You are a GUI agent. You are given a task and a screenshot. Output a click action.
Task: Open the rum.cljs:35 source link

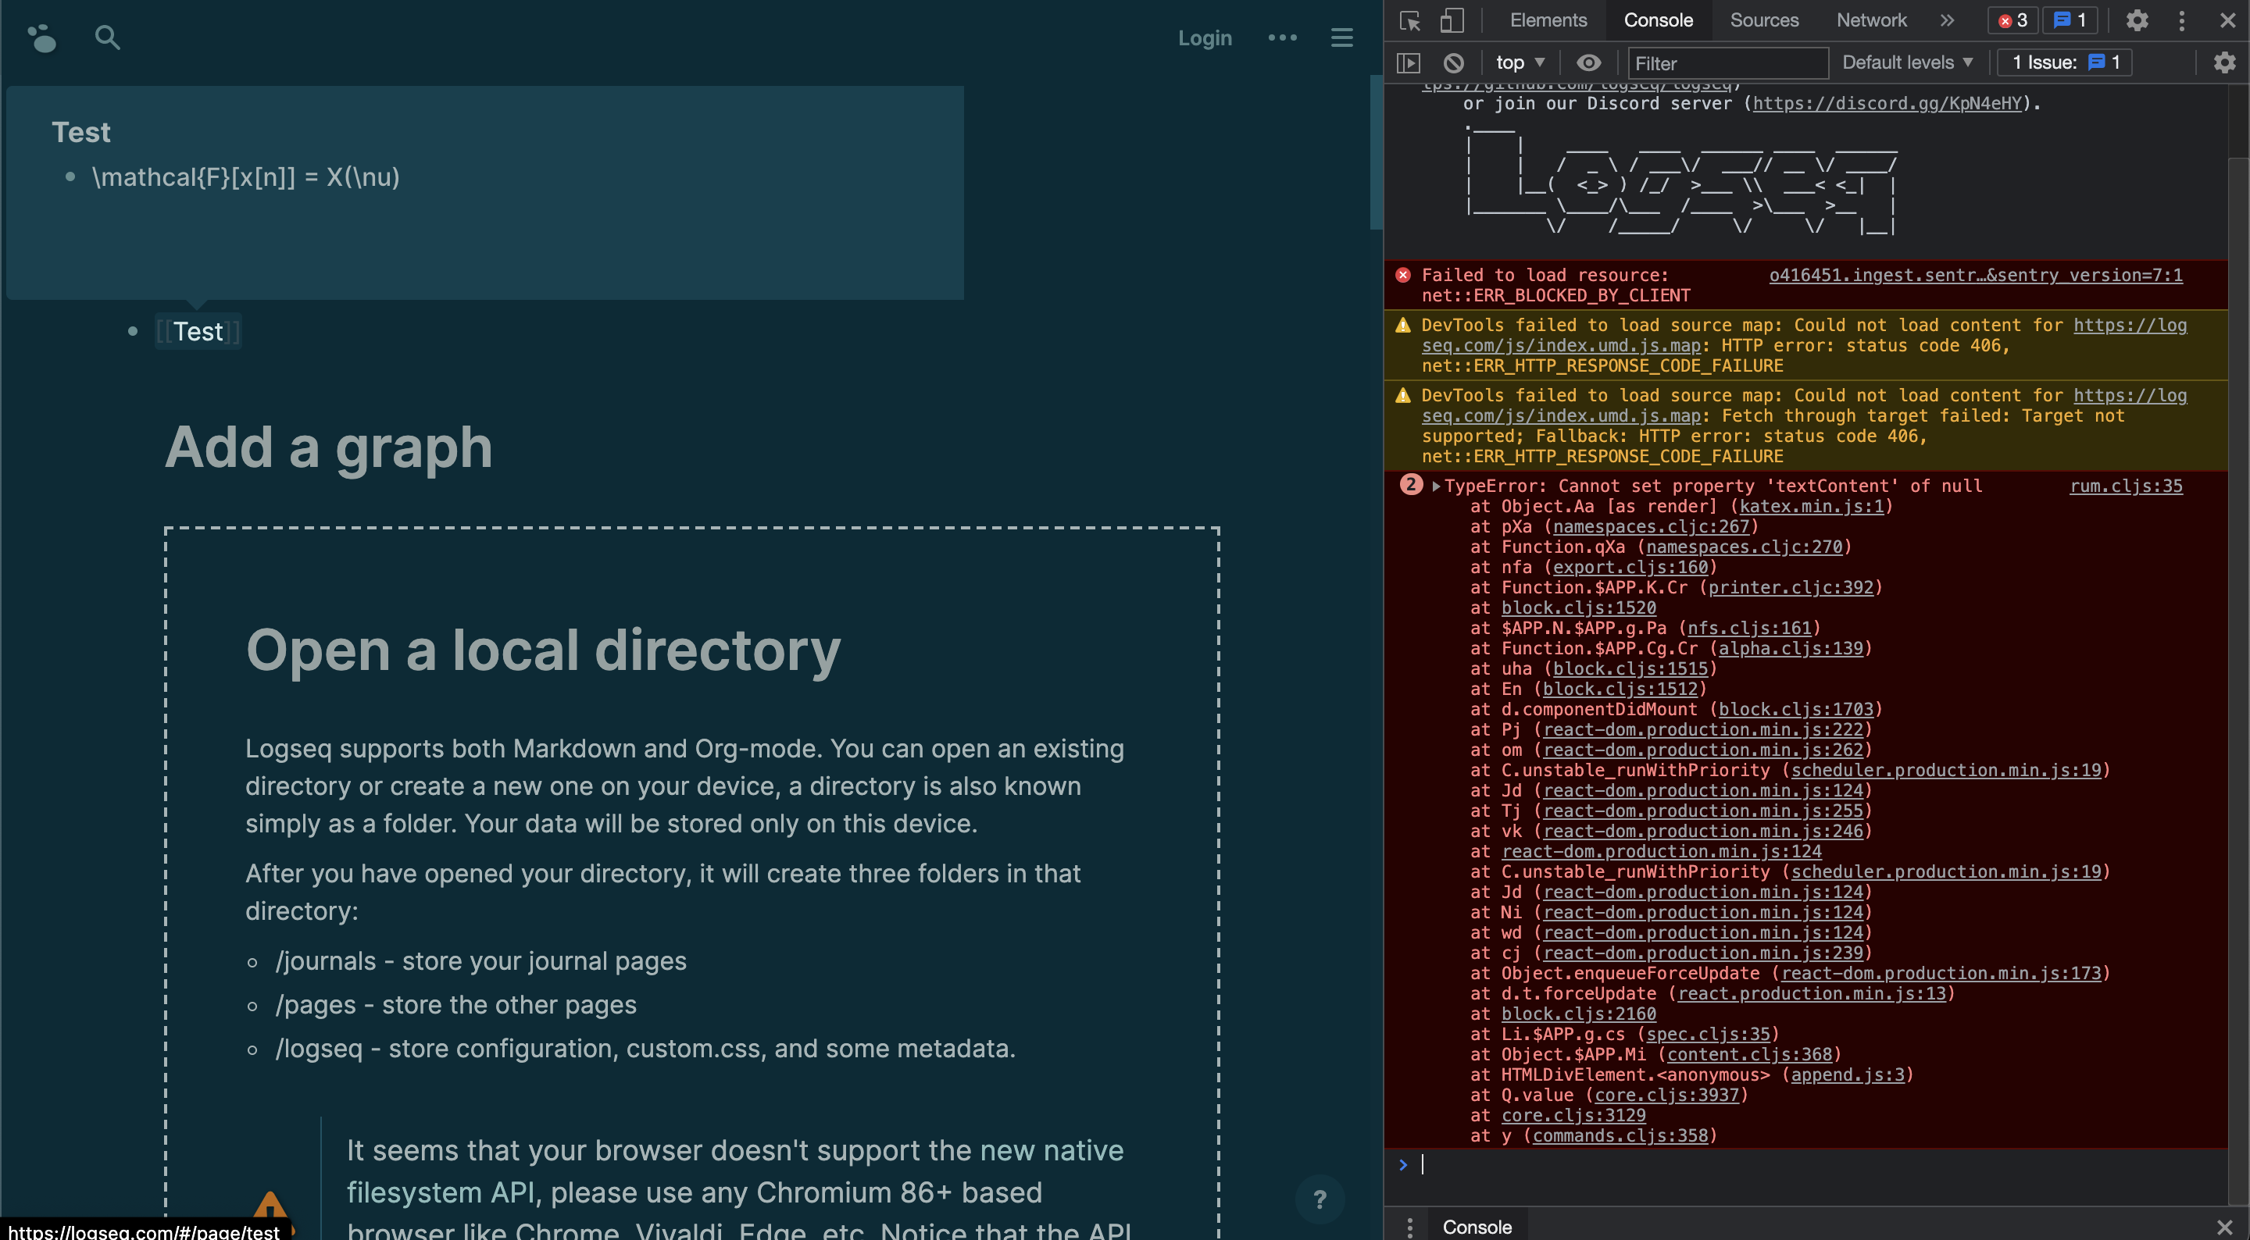click(2125, 486)
